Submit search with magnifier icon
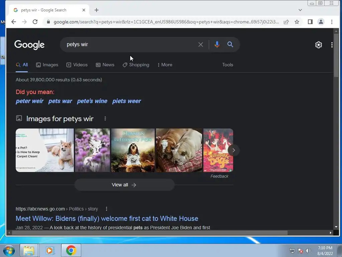The image size is (342, 257). 230,45
